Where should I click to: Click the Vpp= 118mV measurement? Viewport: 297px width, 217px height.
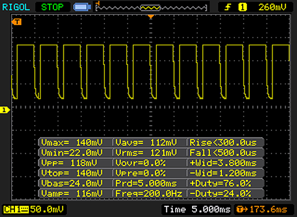(69, 163)
